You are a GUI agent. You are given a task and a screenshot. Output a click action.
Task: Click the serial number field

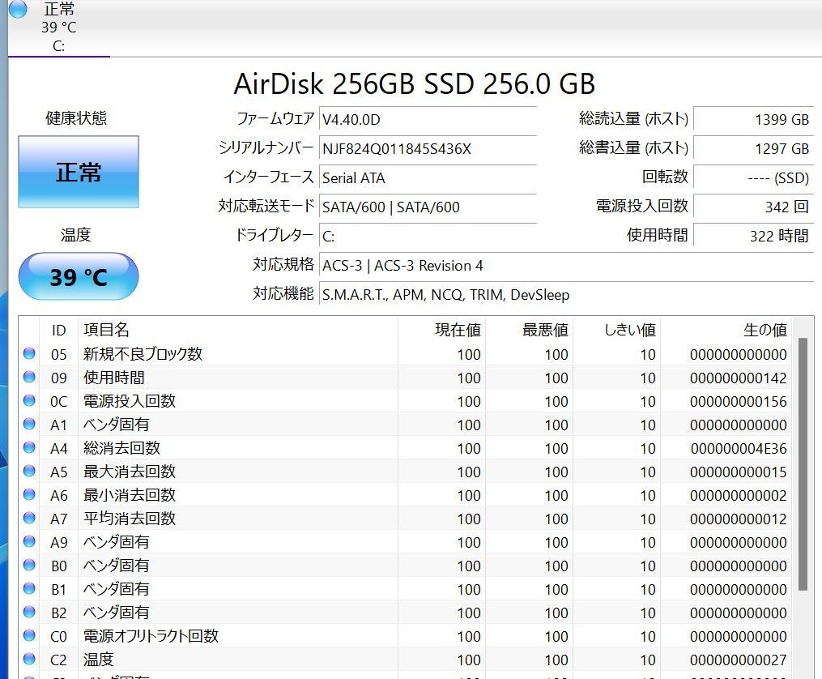(x=427, y=148)
